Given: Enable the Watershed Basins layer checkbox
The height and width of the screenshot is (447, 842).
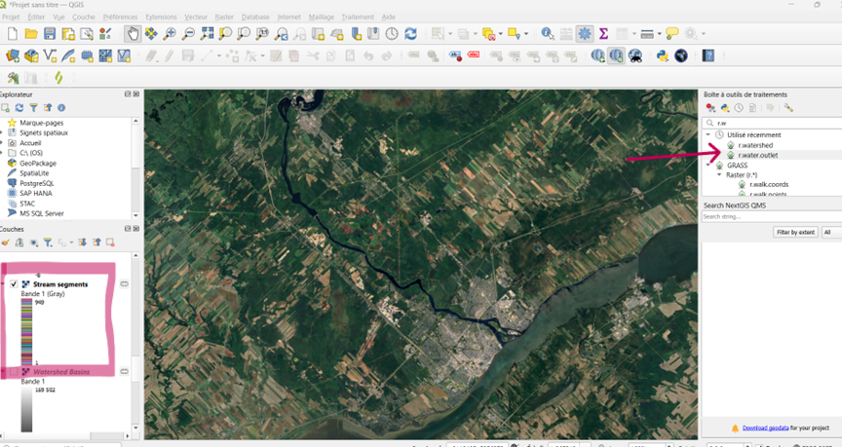Looking at the screenshot, I should point(14,372).
